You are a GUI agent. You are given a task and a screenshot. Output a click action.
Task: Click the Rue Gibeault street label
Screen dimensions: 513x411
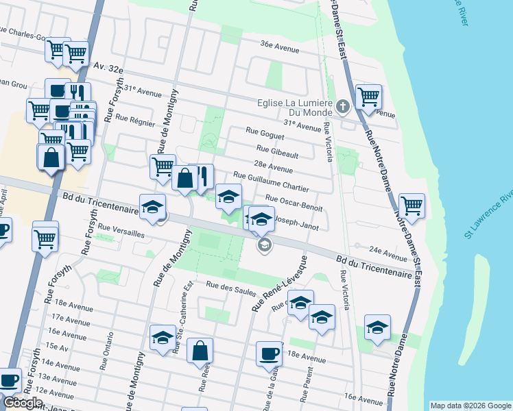[278, 151]
